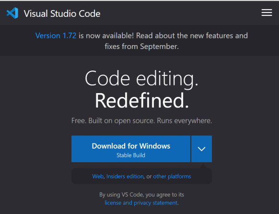
Task: Open the Insiders edition link
Action: tap(125, 176)
